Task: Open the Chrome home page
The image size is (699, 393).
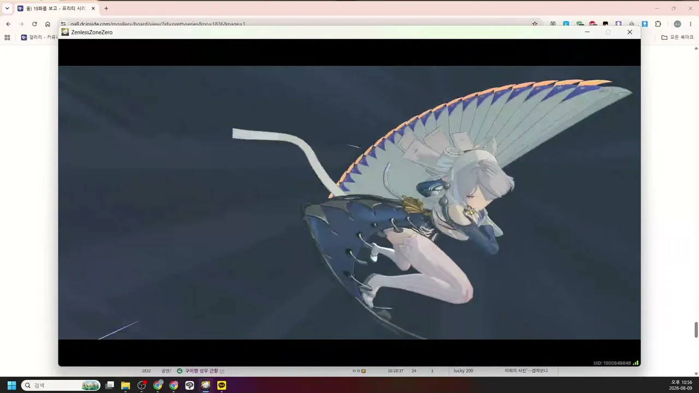Action: tap(48, 24)
